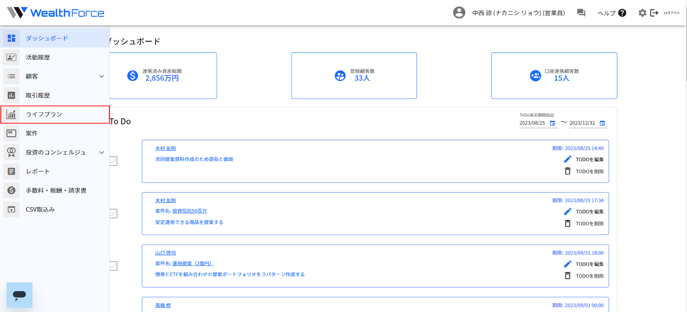Click the 2,856万円 total assets value

pos(162,78)
